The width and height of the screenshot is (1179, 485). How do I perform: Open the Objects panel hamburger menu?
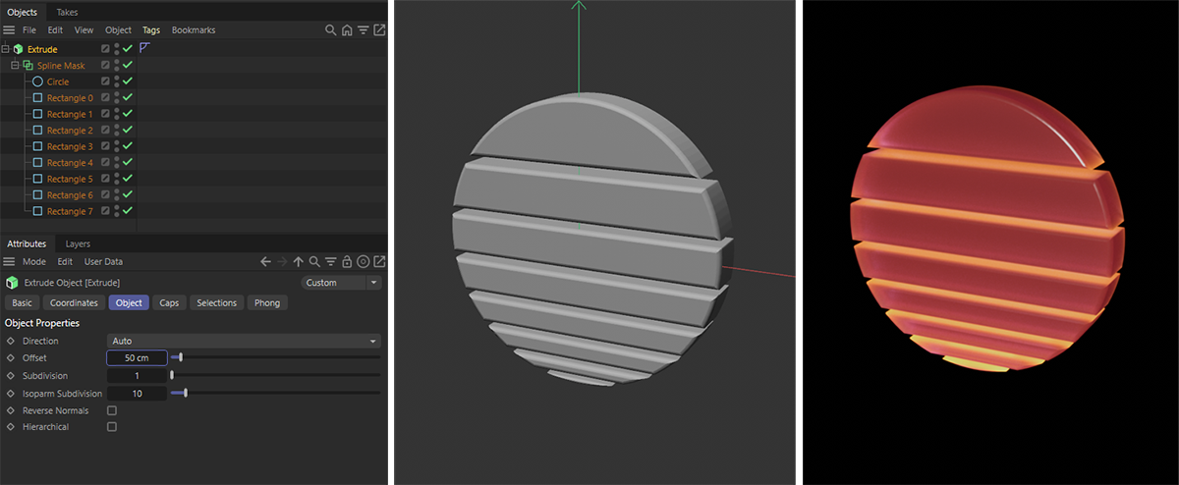pyautogui.click(x=9, y=30)
